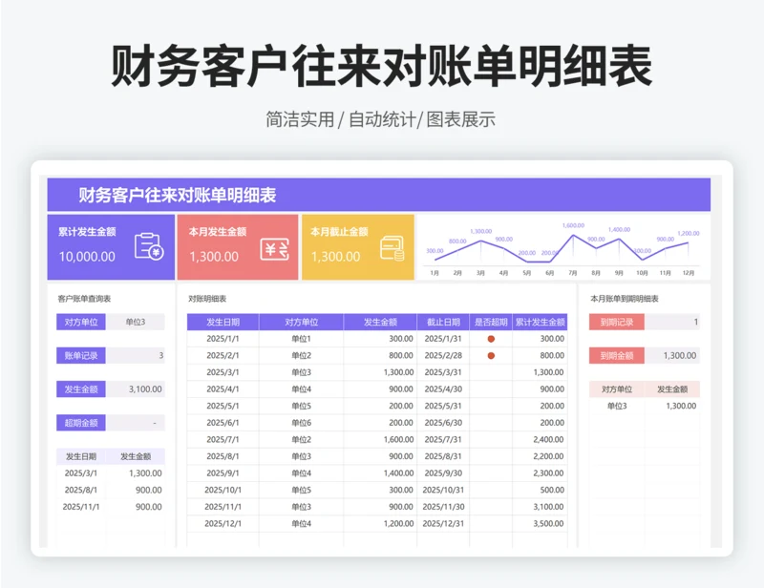Viewport: 764px width, 588px height.
Task: Click the 1,300.00 value in the red 本月发生金额 card
Action: 214,257
